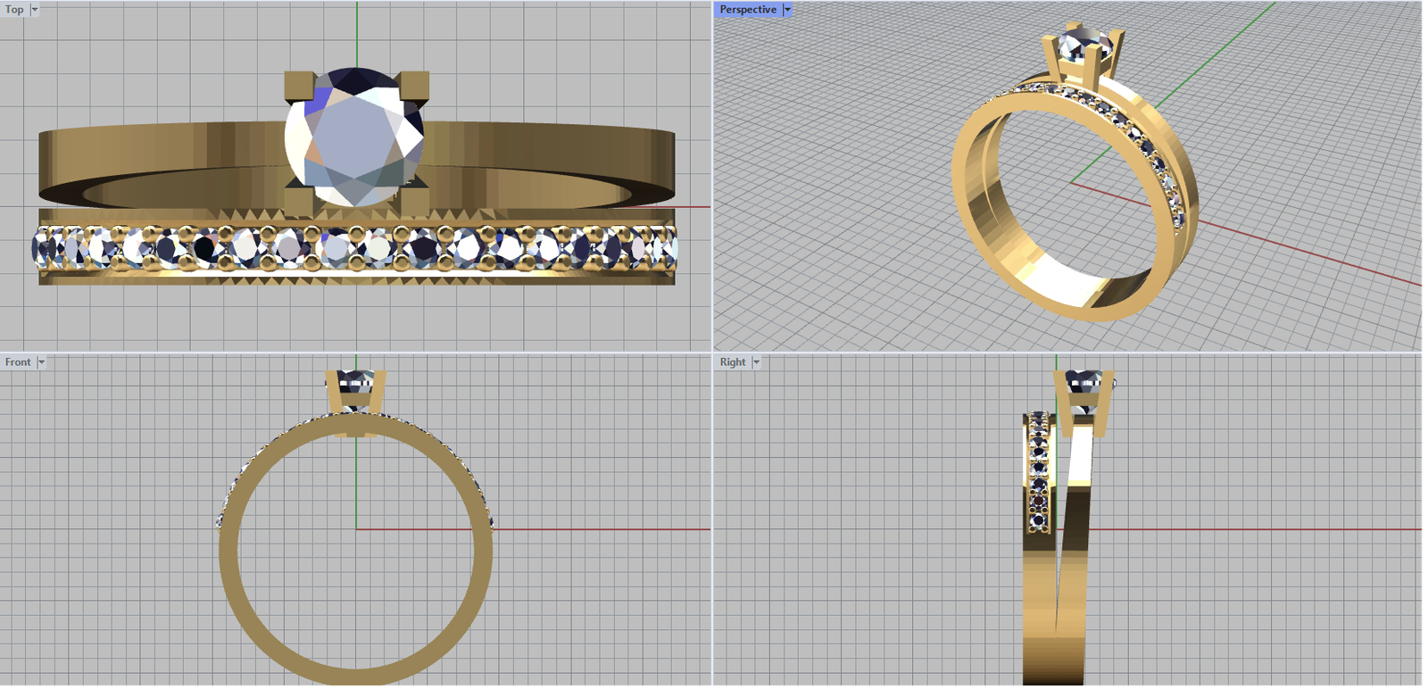Open the Top viewport dropdown menu arrow
This screenshot has height=689, width=1428.
35,10
